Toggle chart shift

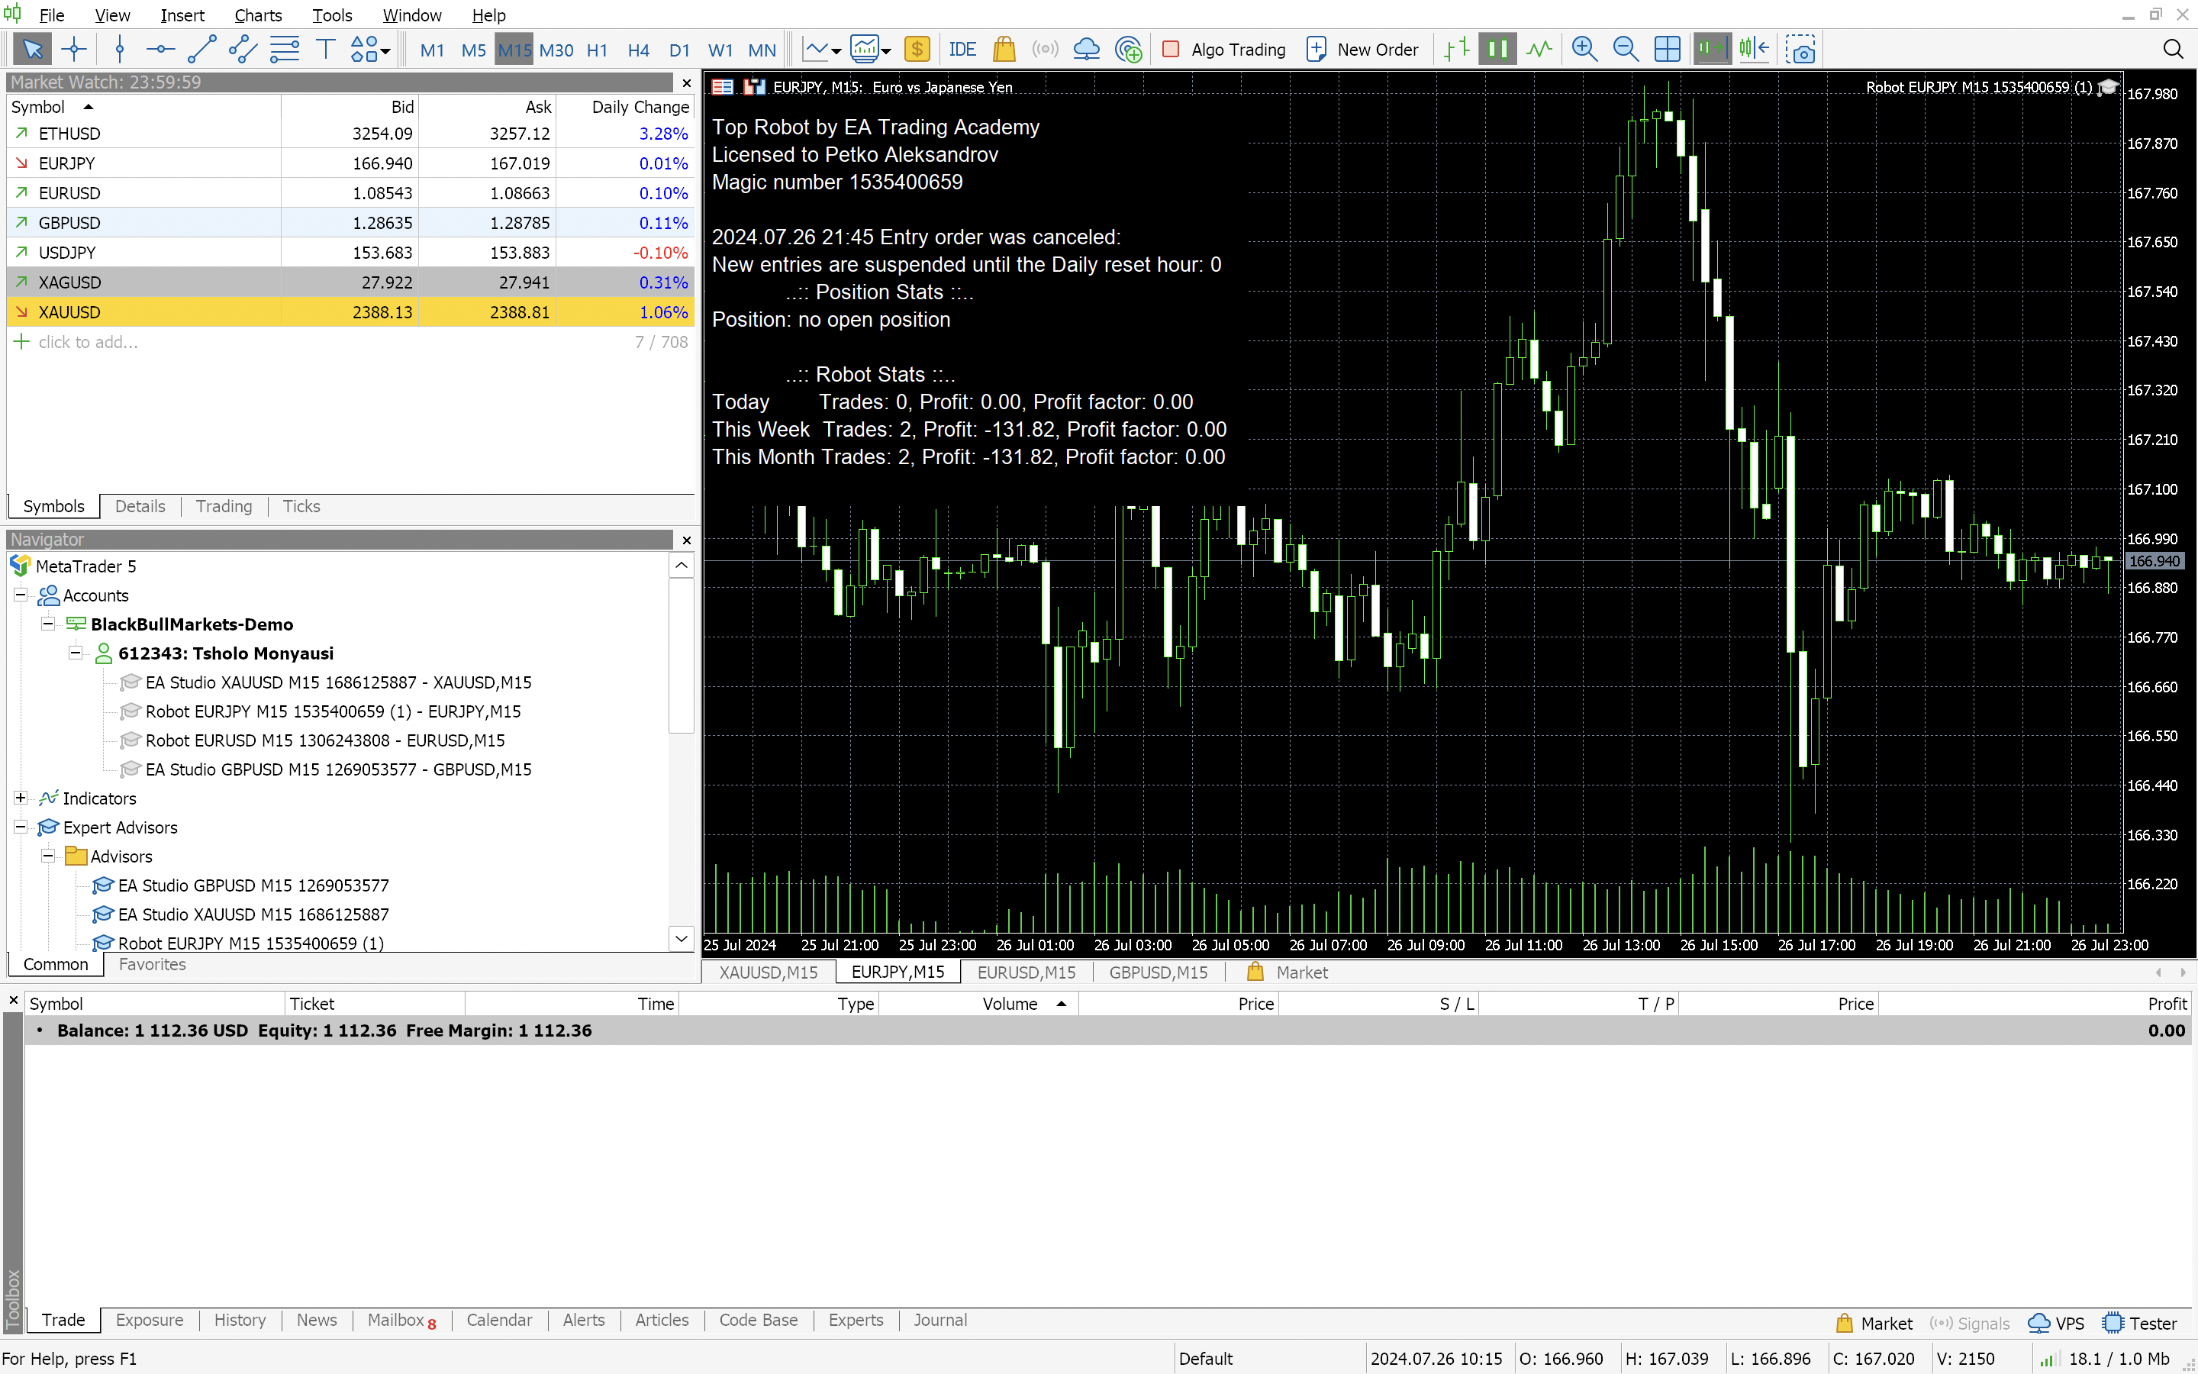[1754, 49]
